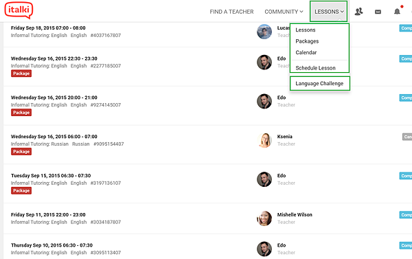Click Mishelle Wilson's profile photo
The height and width of the screenshot is (259, 412).
coord(264,218)
